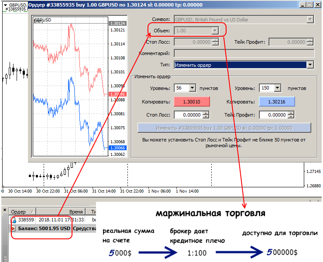Image resolution: width=323 pixels, height=262 pixels.
Task: Maximize the order dialog window
Action: tap(309, 5)
